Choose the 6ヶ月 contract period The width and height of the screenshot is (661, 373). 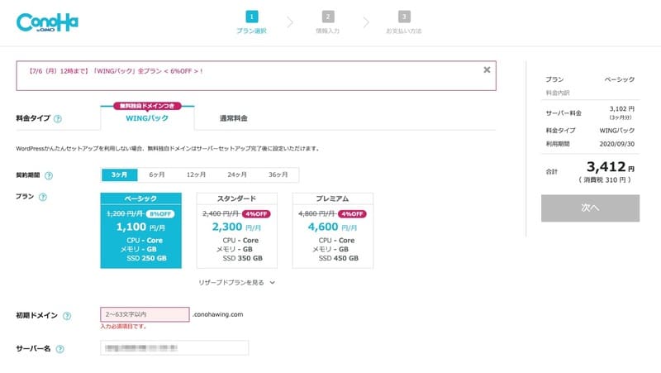(157, 175)
